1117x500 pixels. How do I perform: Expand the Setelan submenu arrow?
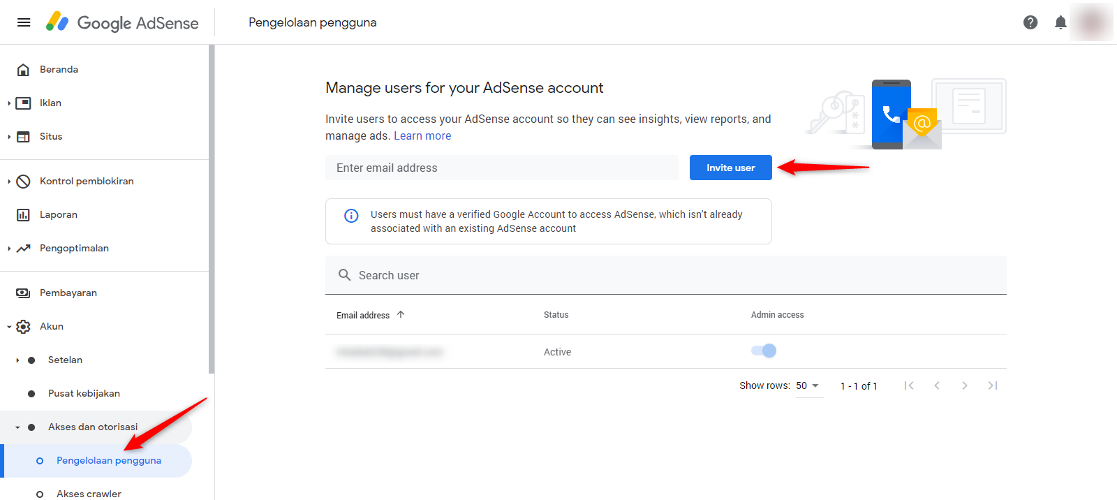click(17, 360)
